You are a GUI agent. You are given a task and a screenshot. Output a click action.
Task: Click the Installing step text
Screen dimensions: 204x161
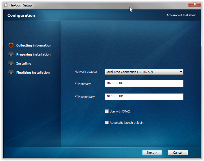pos(24,63)
